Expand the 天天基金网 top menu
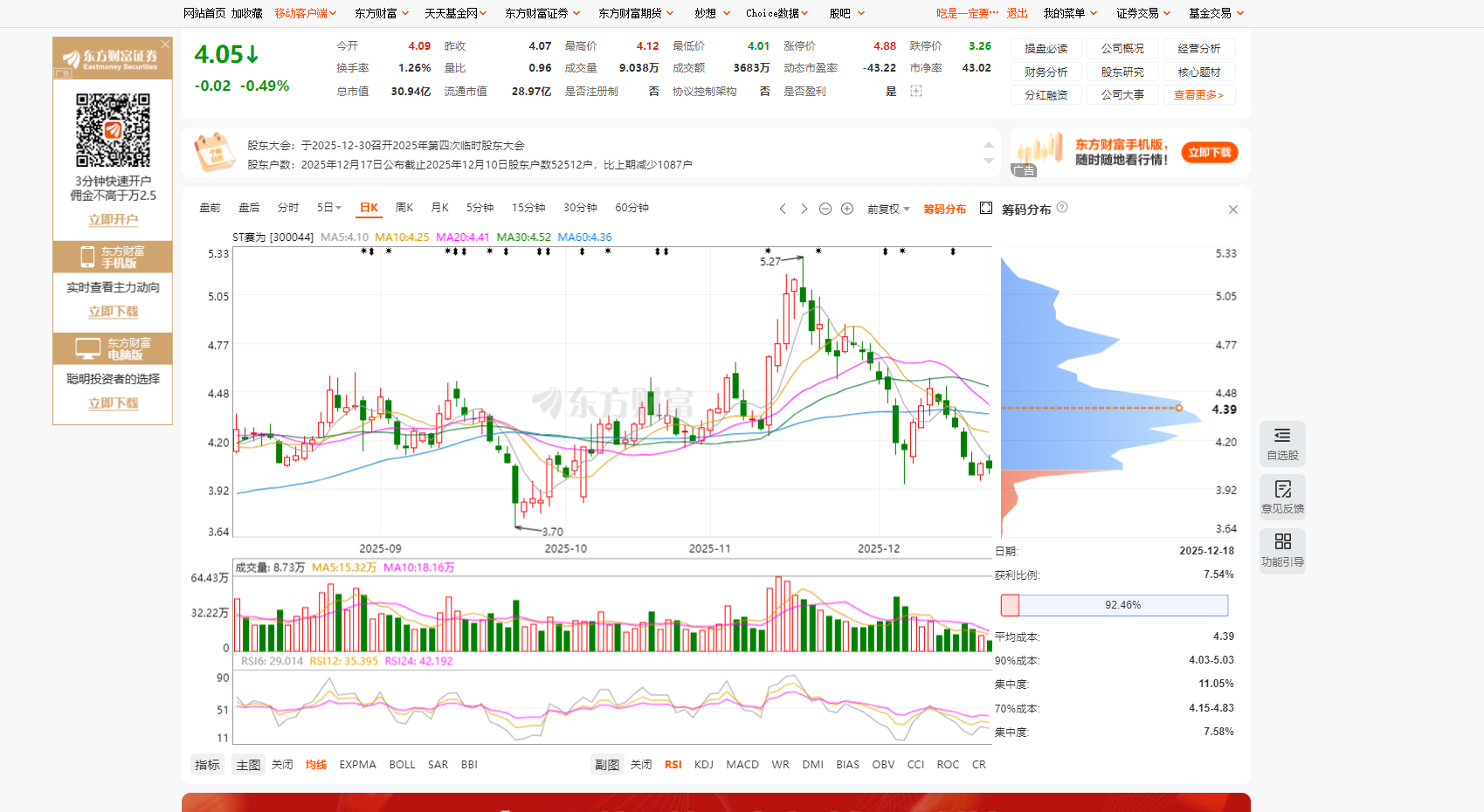This screenshot has height=812, width=1484. tap(455, 13)
